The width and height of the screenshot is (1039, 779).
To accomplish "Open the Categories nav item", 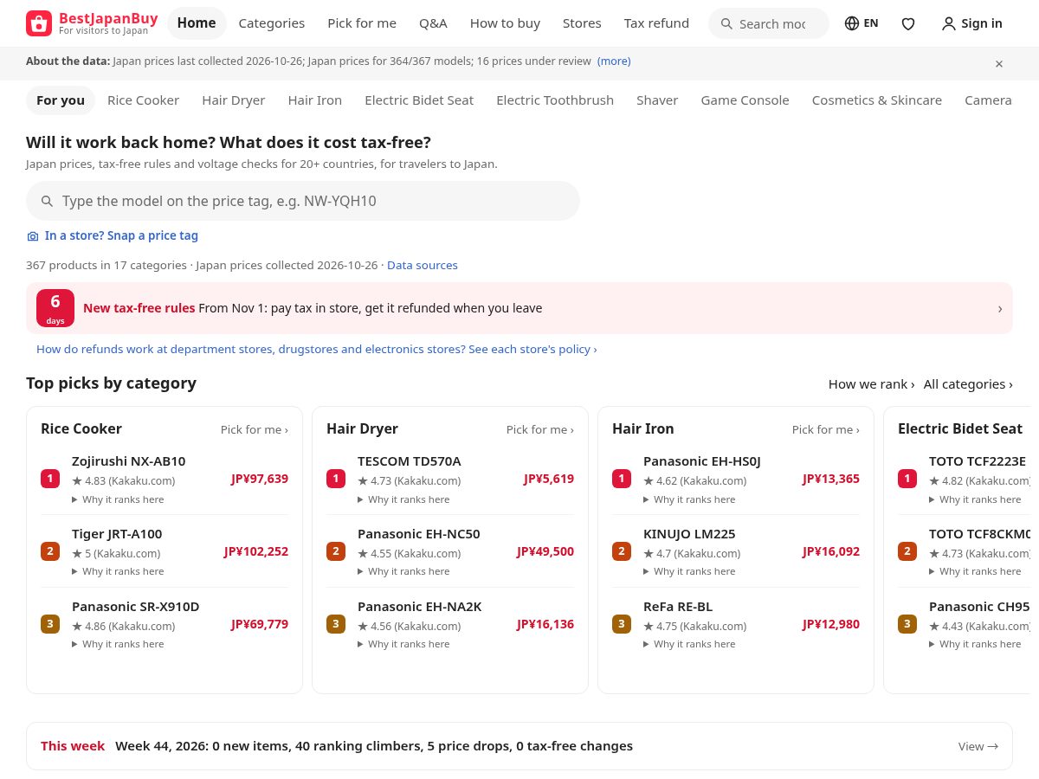I will pyautogui.click(x=272, y=23).
